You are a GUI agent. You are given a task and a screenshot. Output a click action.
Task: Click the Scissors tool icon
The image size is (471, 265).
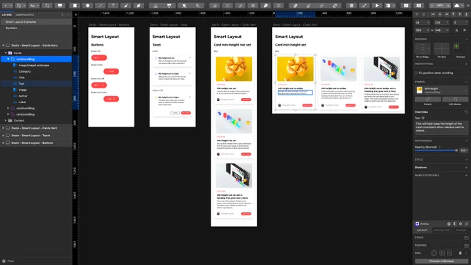click(227, 6)
